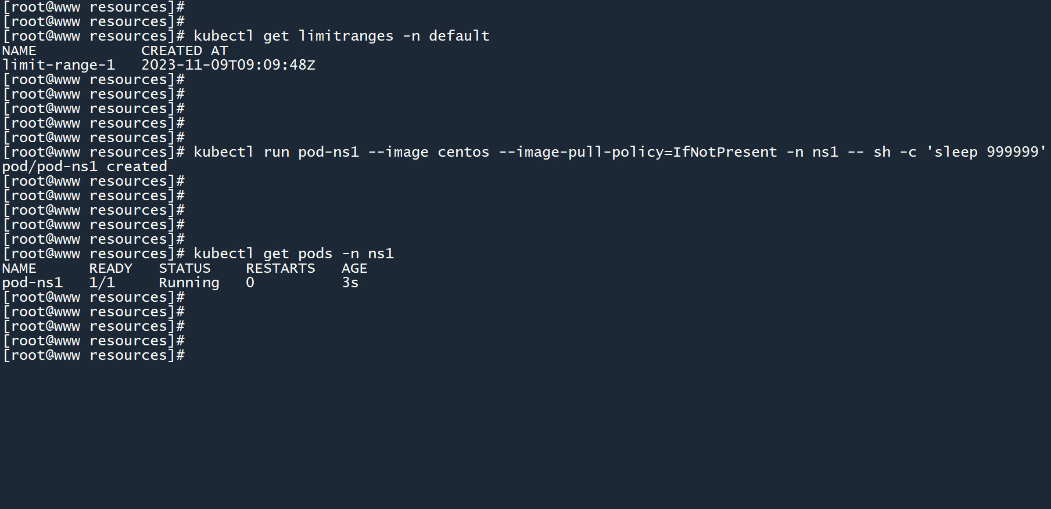This screenshot has width=1051, height=509.
Task: Click the 'kubectl get pods -n ns1' command
Action: (293, 254)
